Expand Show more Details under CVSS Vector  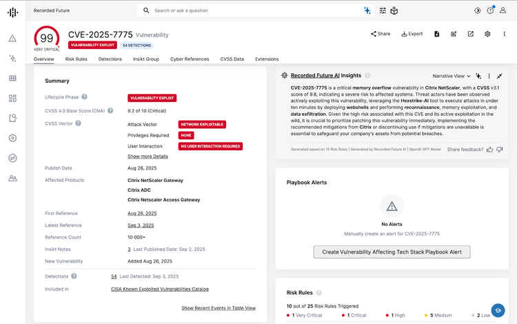pyautogui.click(x=148, y=156)
